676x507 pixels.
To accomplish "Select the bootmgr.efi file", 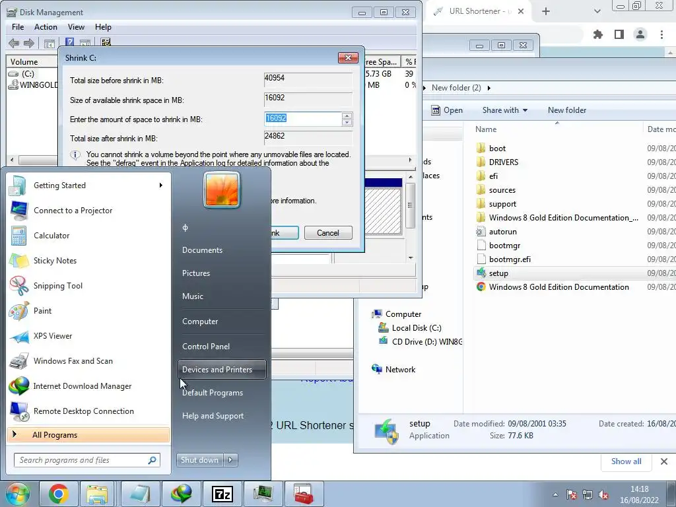I will point(510,259).
